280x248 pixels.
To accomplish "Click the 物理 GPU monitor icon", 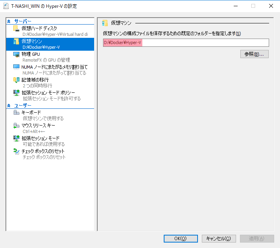I will [16, 54].
